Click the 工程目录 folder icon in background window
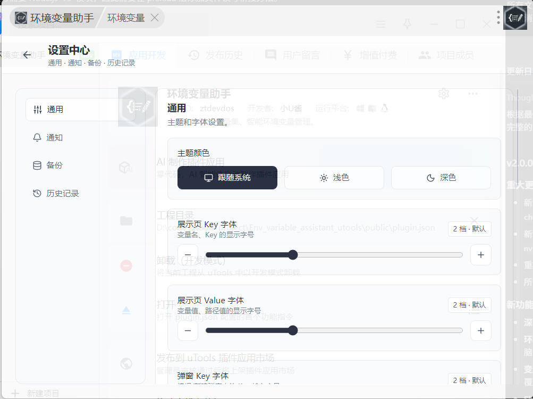The width and height of the screenshot is (533, 399). 126,221
